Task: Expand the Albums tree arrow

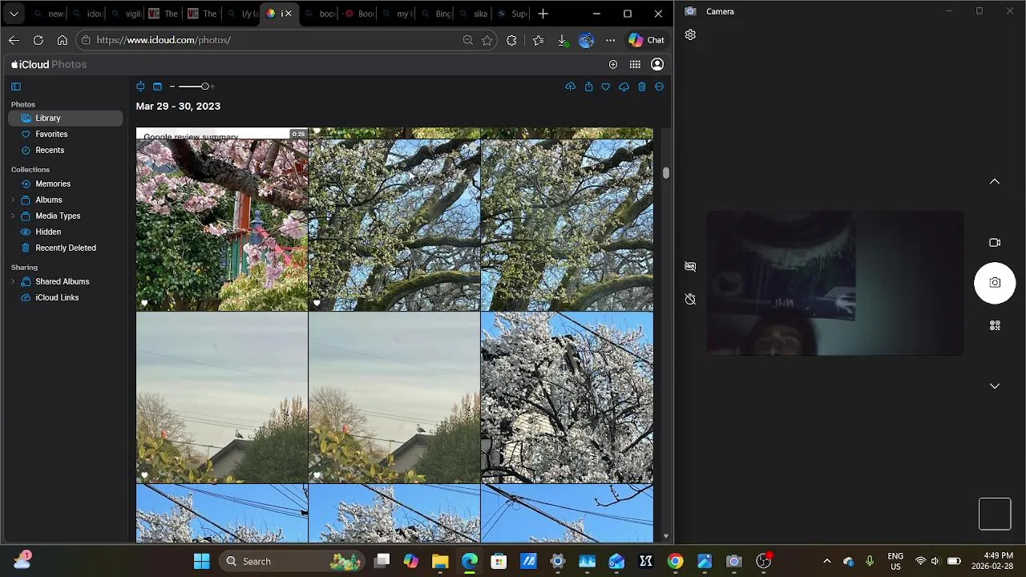Action: pos(13,200)
